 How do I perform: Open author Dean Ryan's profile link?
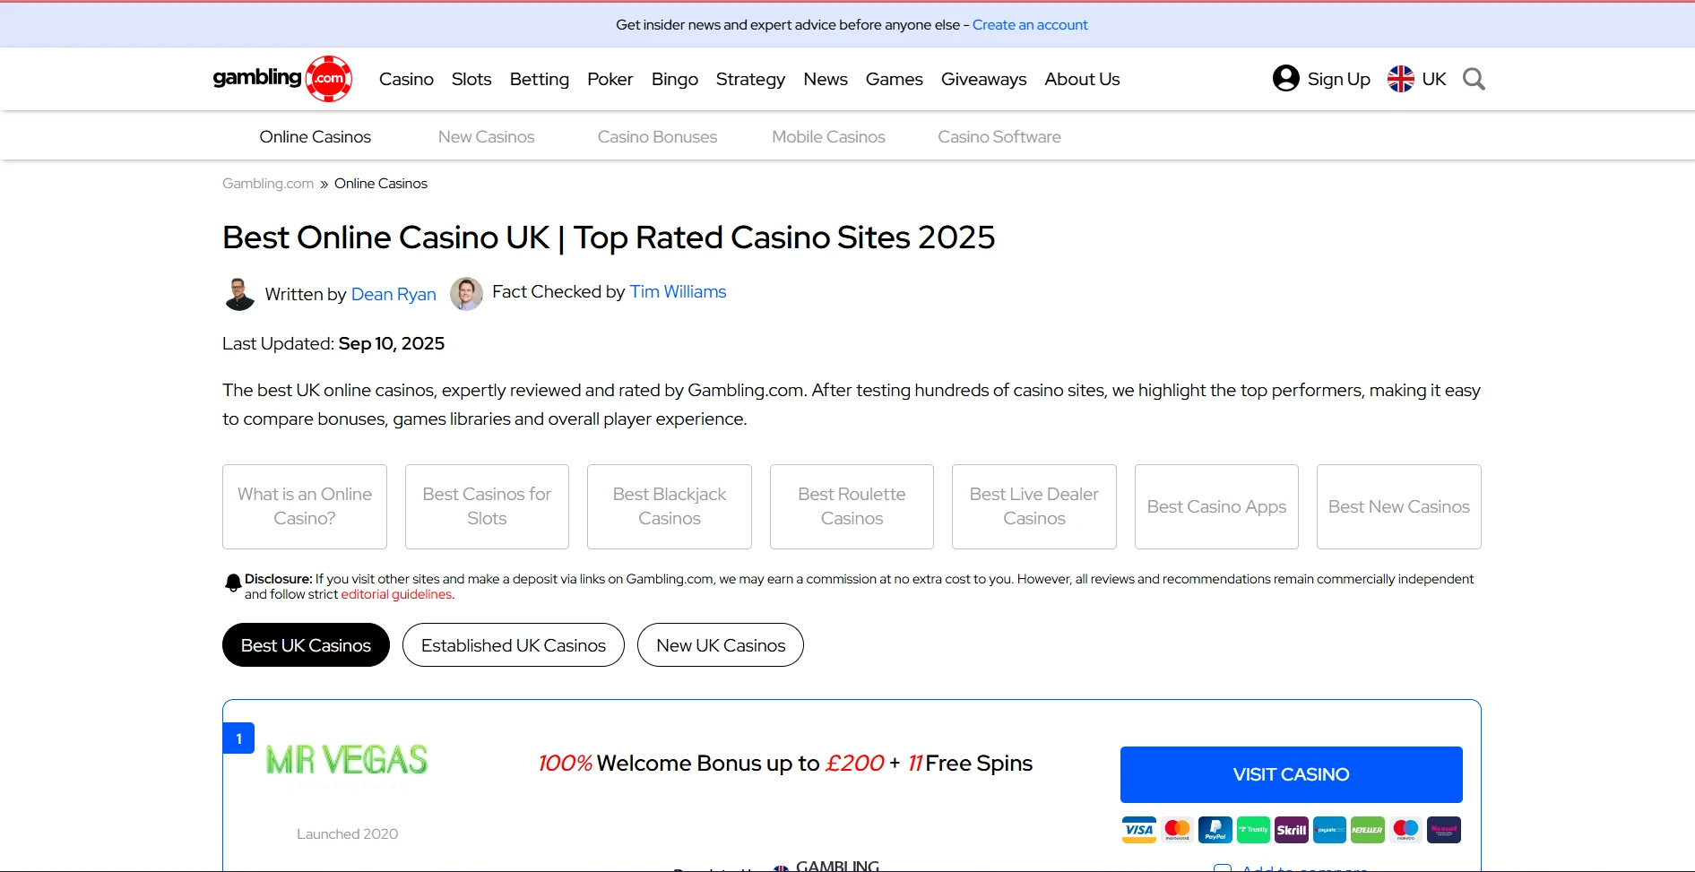pos(393,294)
